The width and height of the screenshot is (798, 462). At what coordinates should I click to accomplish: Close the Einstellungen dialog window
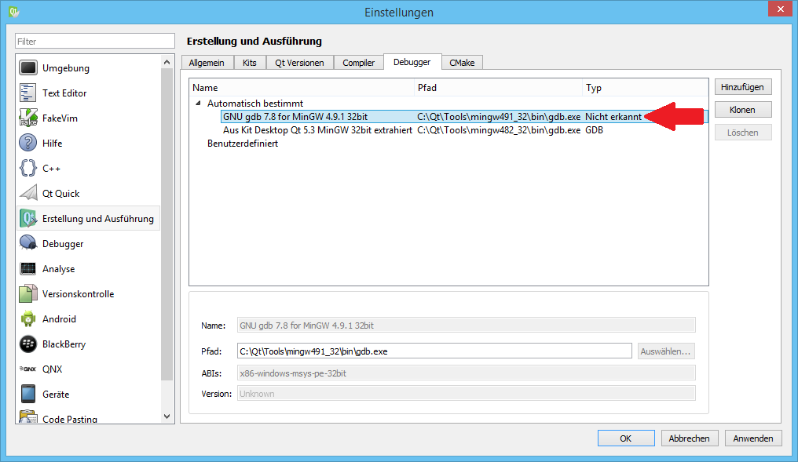tap(780, 9)
